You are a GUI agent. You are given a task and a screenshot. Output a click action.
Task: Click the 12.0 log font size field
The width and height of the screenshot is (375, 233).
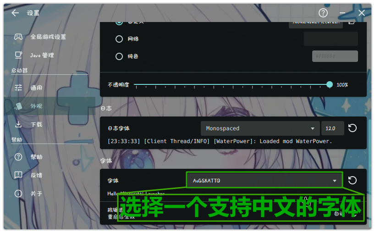click(x=333, y=128)
